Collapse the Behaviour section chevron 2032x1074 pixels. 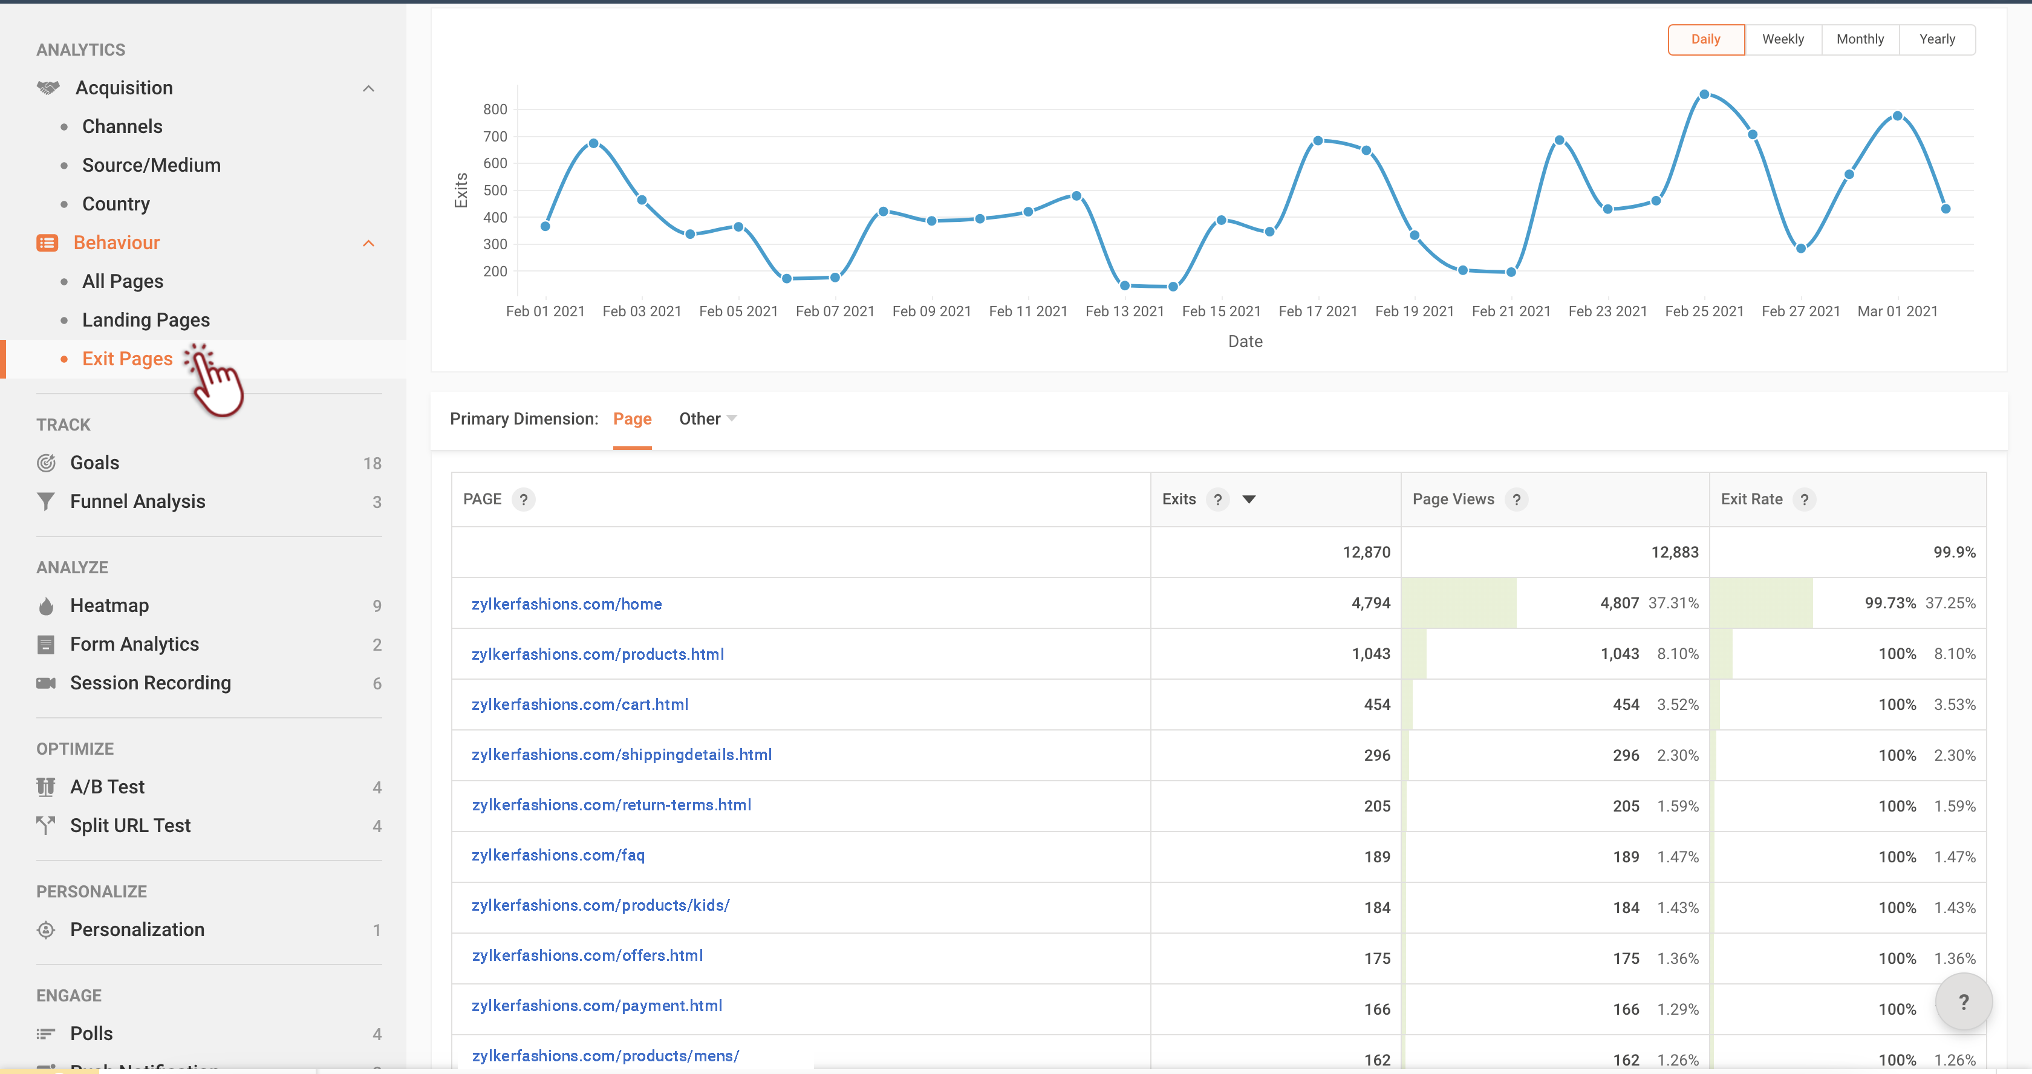(368, 243)
